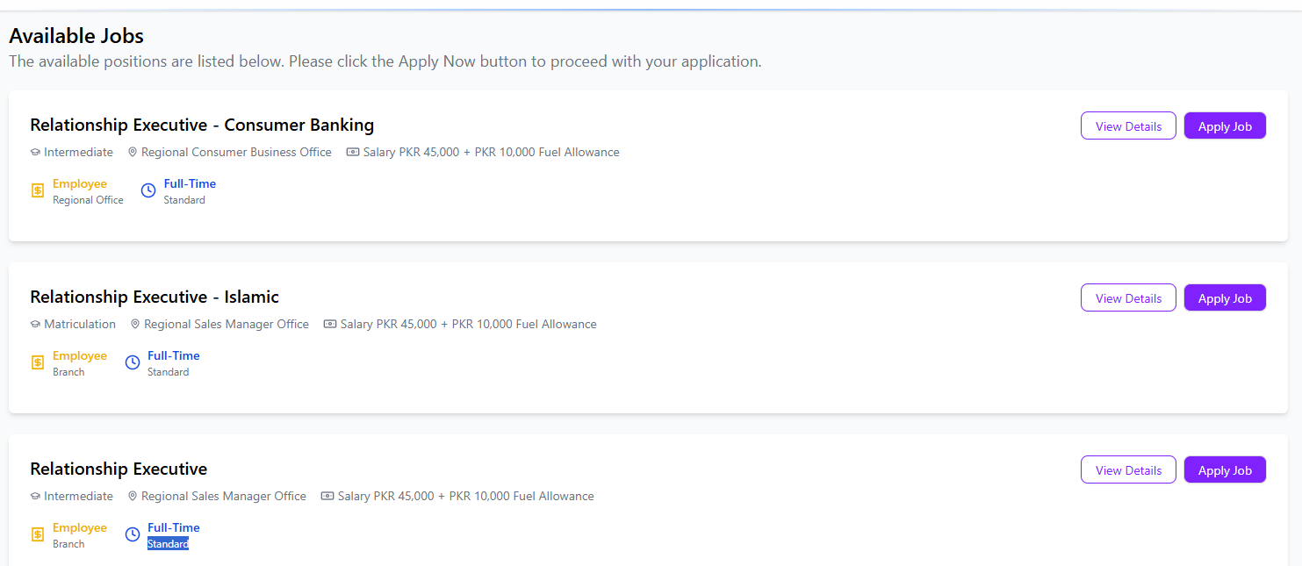The width and height of the screenshot is (1302, 566).
Task: Click the clock icon in the third Relationship Executive card
Action: tap(133, 534)
